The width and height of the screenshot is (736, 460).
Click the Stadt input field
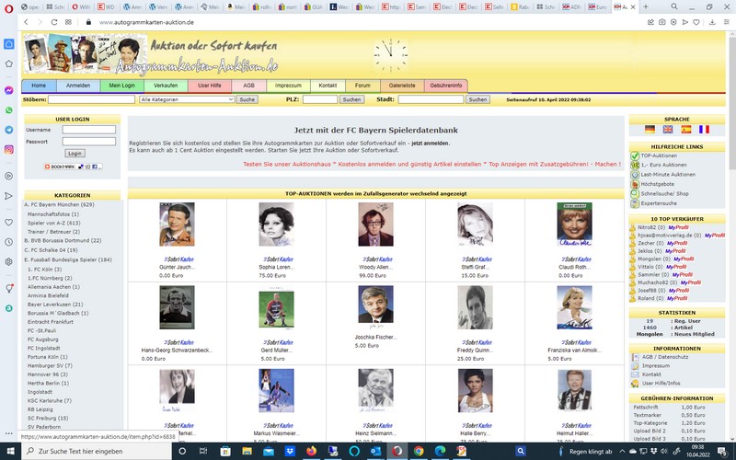[x=431, y=99]
